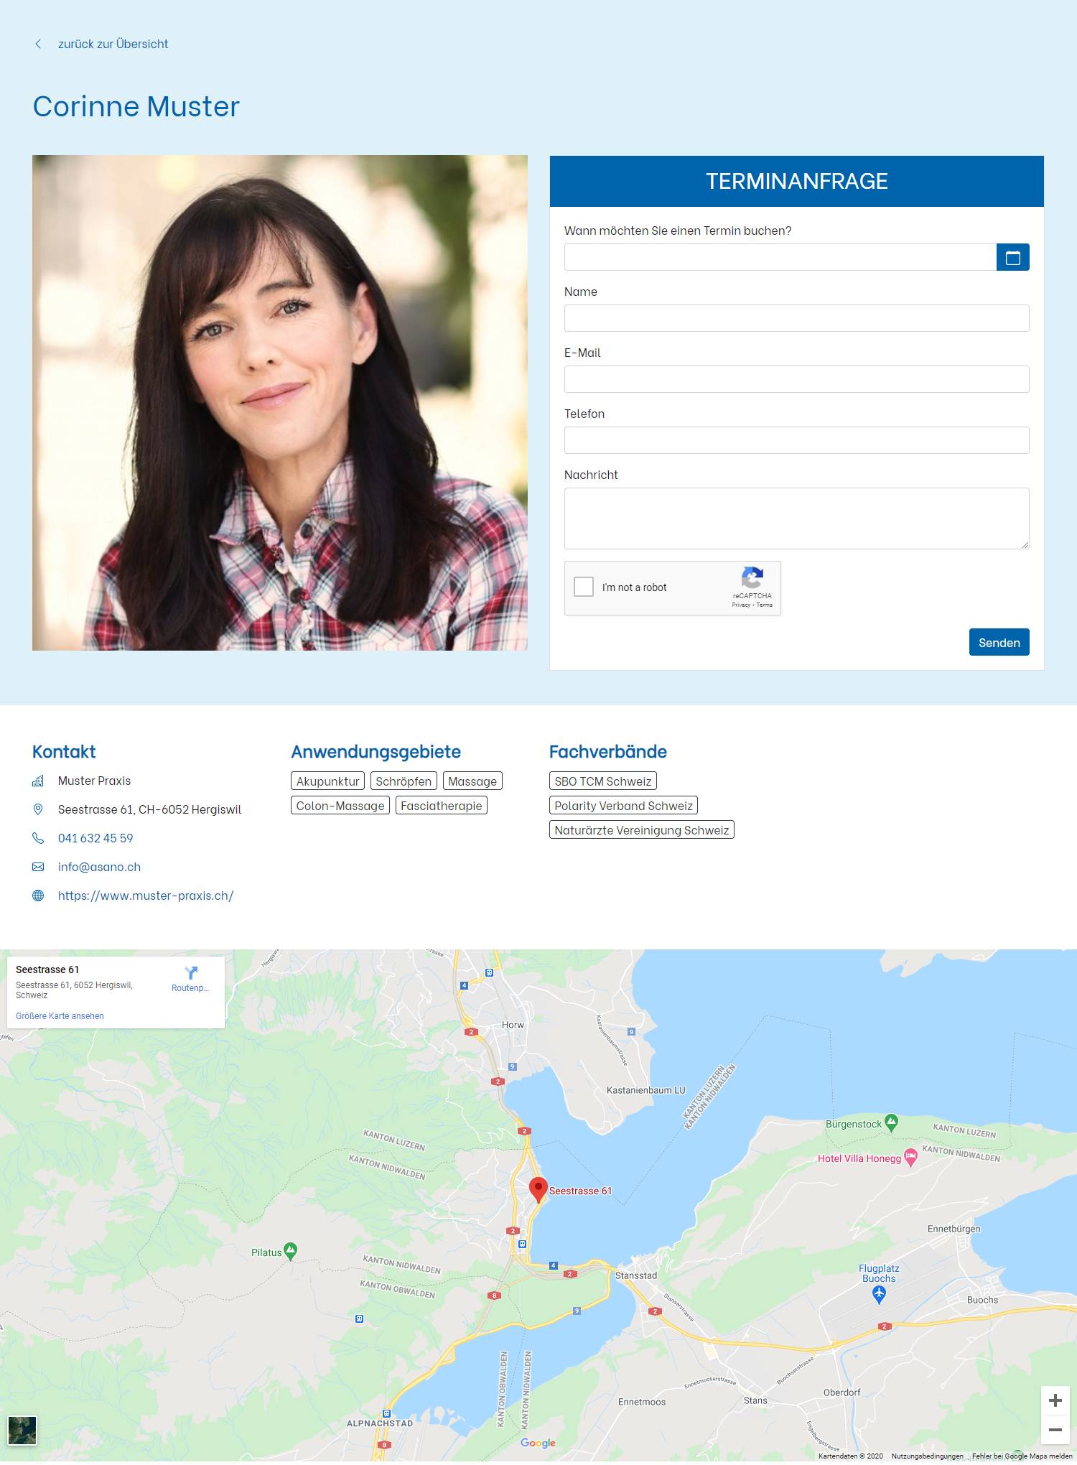The image size is (1077, 1465).
Task: Select the Colon-Massage tag
Action: 340,805
